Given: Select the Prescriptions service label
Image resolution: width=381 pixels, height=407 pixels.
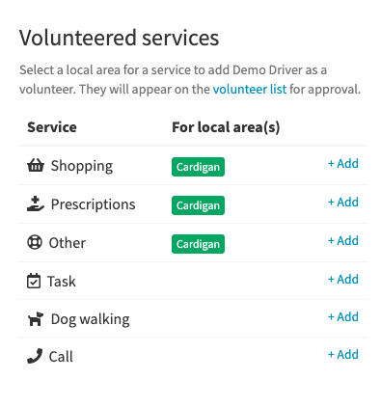Looking at the screenshot, I should click(94, 204).
